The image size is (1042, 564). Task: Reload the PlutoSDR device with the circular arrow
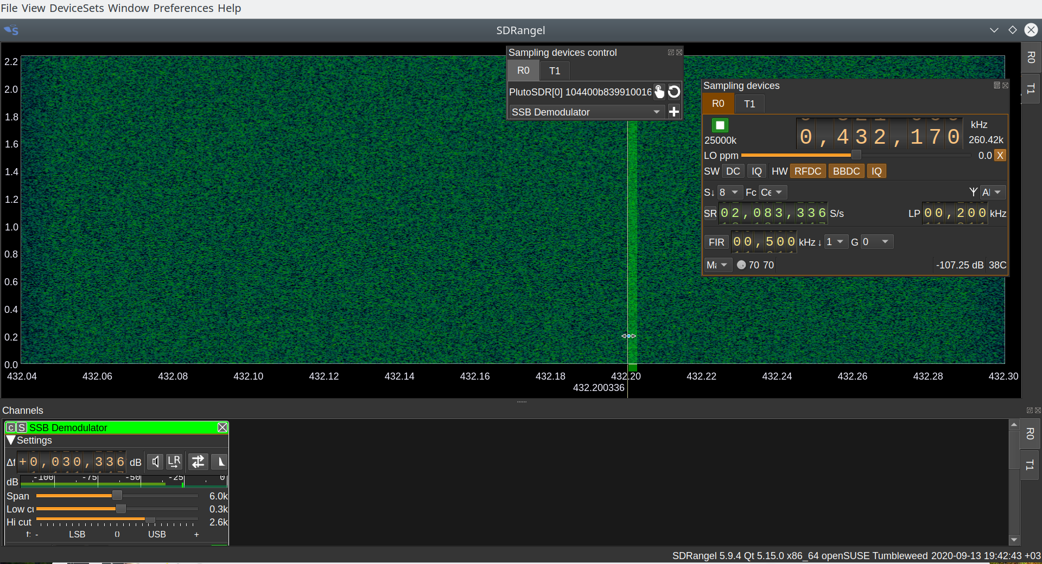674,92
